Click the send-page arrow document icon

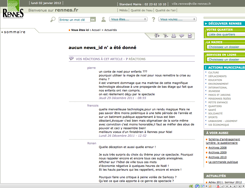[x=190, y=36]
